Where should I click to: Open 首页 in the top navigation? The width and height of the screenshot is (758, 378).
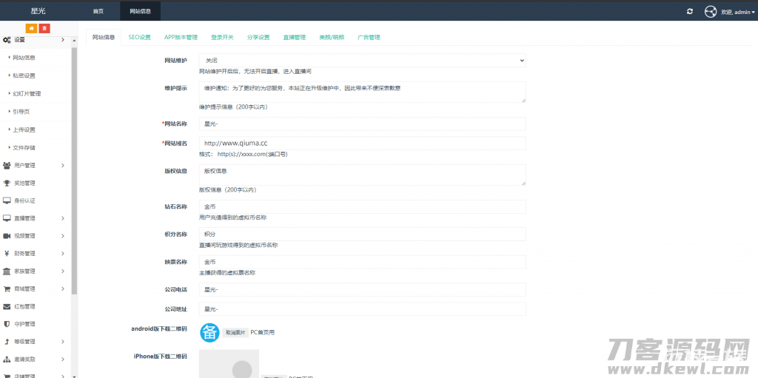98,12
